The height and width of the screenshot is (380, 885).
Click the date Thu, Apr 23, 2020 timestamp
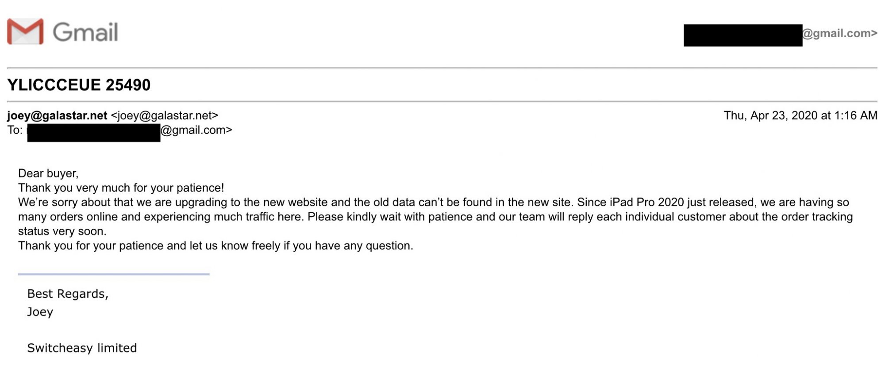click(x=800, y=115)
